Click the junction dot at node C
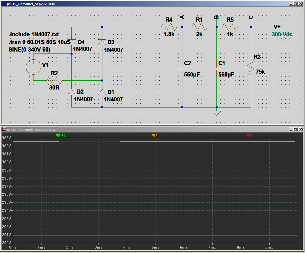 tap(251, 27)
